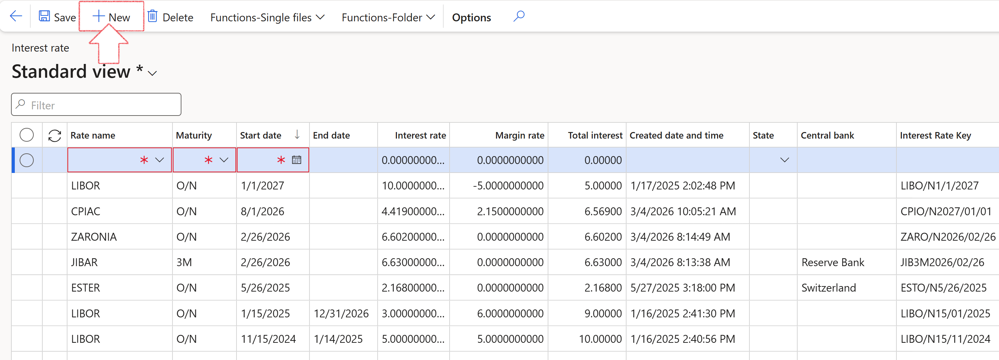Open the Start date calendar picker
The image size is (999, 360).
[296, 160]
